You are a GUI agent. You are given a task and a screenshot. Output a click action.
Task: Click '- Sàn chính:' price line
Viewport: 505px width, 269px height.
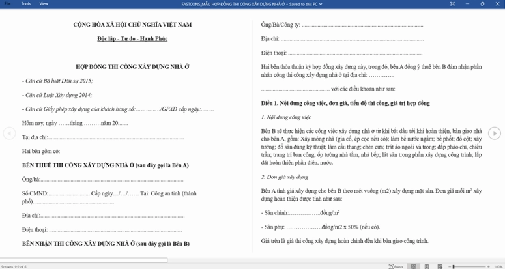click(x=300, y=213)
